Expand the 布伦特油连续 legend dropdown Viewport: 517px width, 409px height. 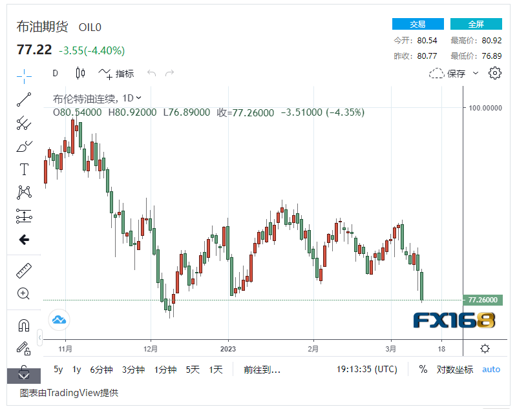[x=139, y=98]
